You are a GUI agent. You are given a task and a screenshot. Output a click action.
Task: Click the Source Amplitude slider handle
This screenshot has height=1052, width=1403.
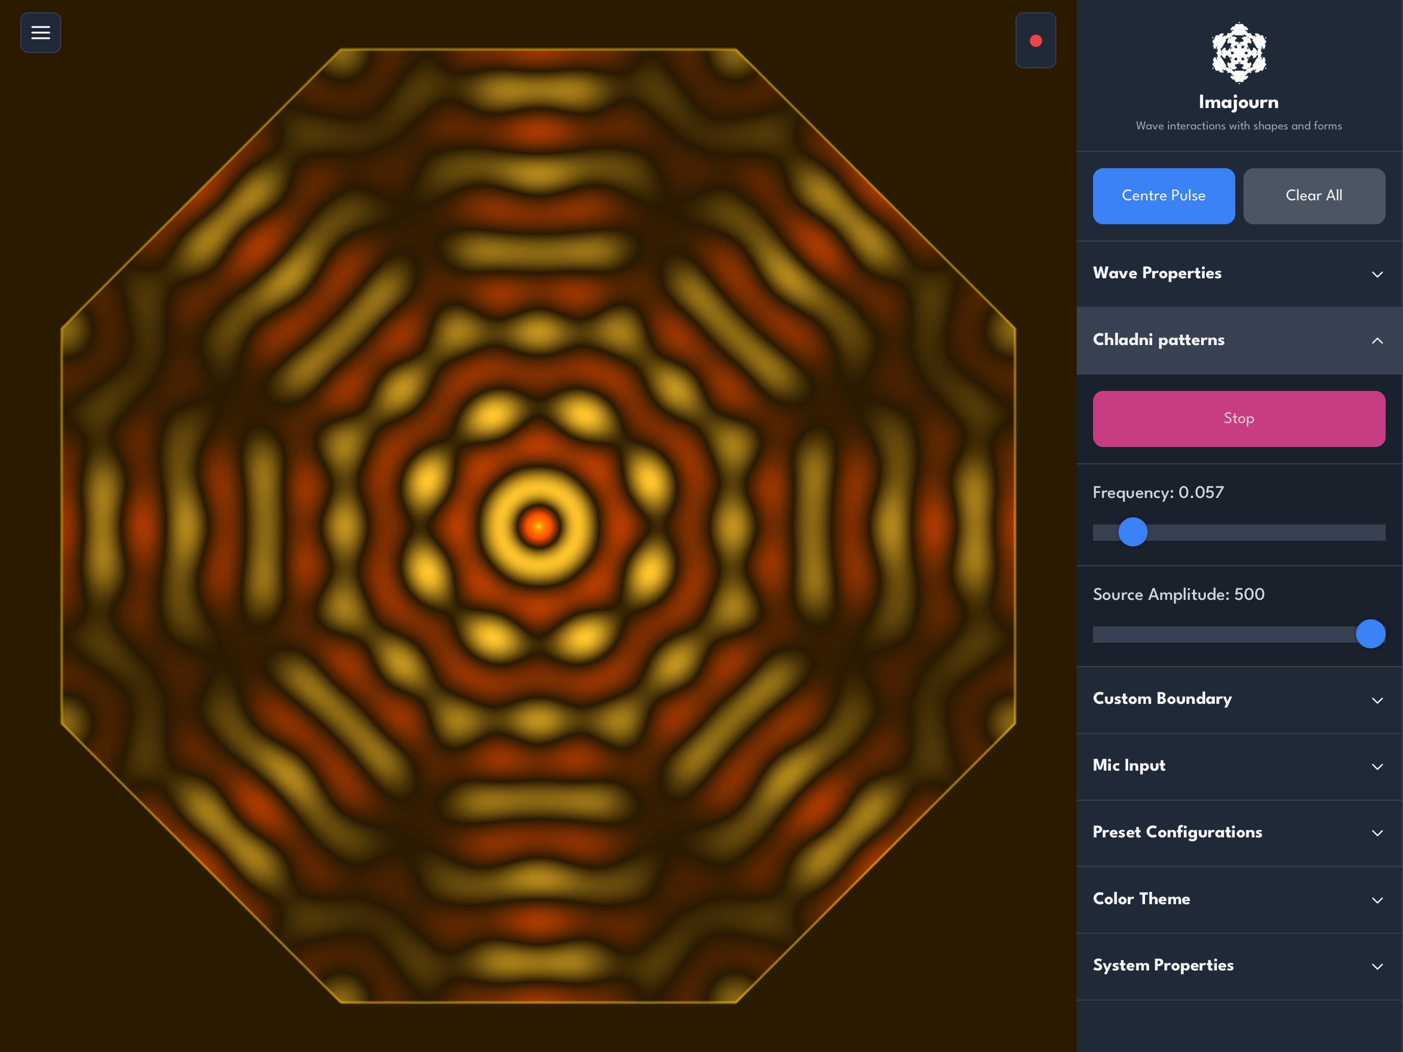(1370, 634)
